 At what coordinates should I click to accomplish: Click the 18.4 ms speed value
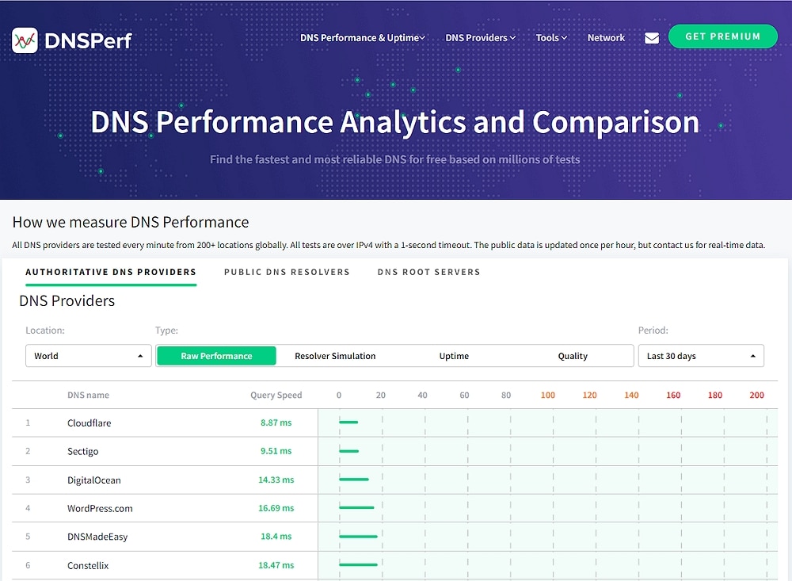[x=276, y=536]
